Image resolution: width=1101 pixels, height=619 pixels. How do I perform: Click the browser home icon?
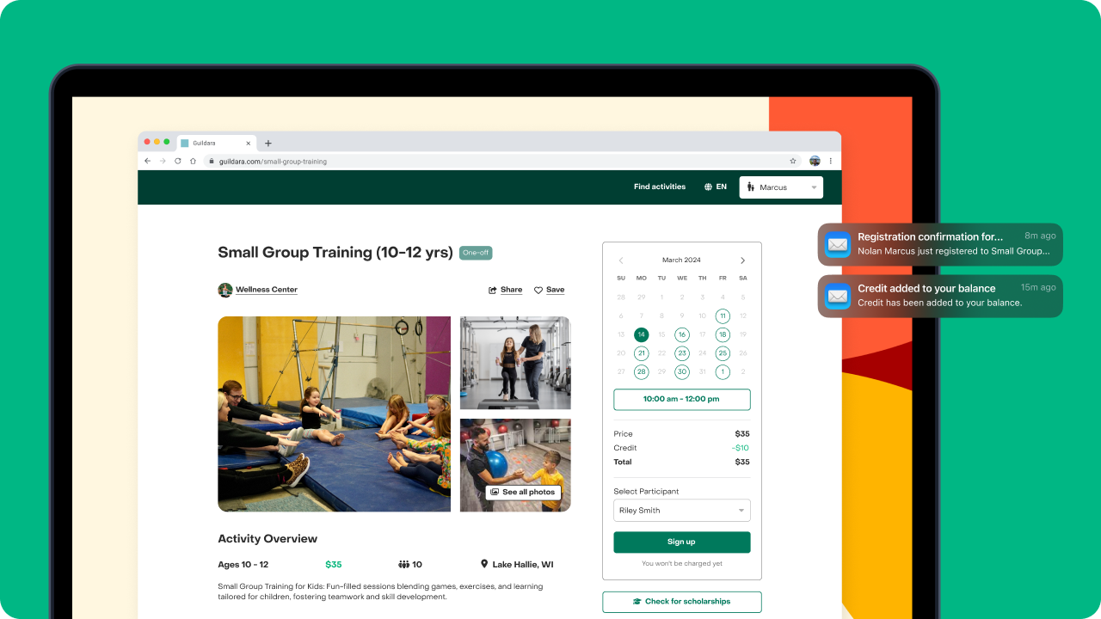(x=193, y=161)
